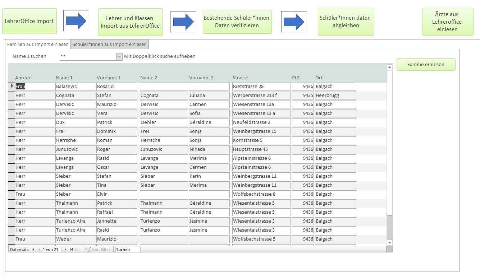
Task: Click the record number field showing 1 von 21
Action: (x=51, y=249)
